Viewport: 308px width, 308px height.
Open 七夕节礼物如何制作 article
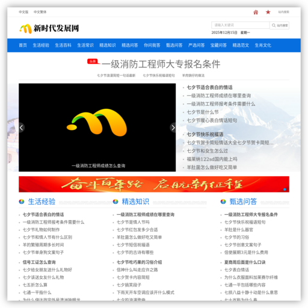click(41, 230)
